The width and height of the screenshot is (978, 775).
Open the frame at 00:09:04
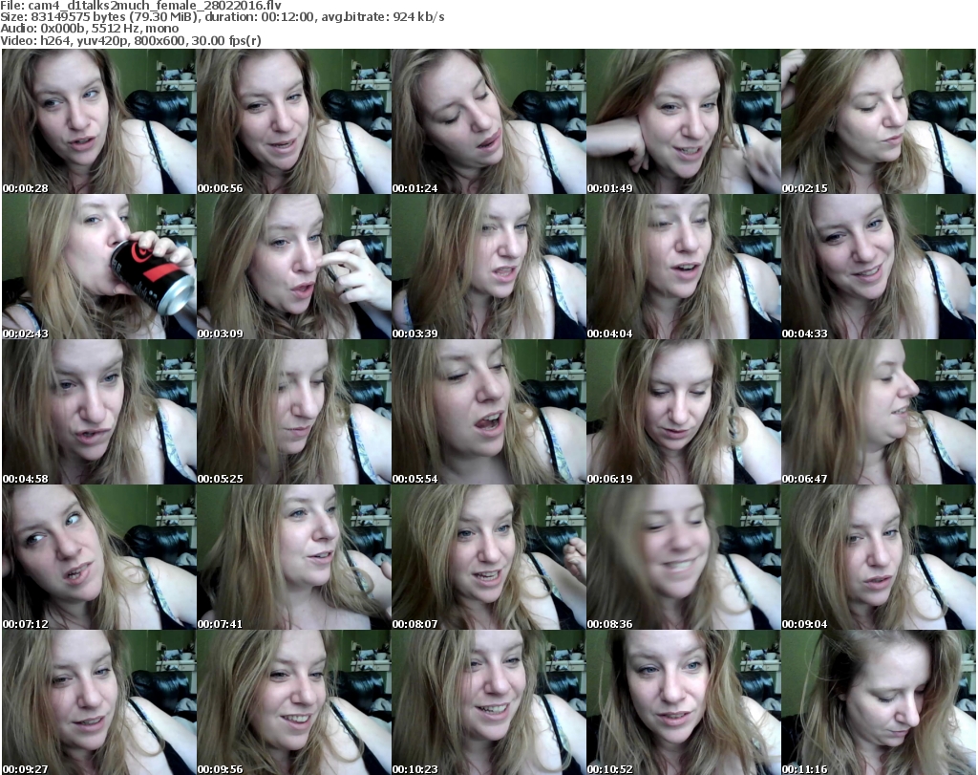(x=879, y=557)
